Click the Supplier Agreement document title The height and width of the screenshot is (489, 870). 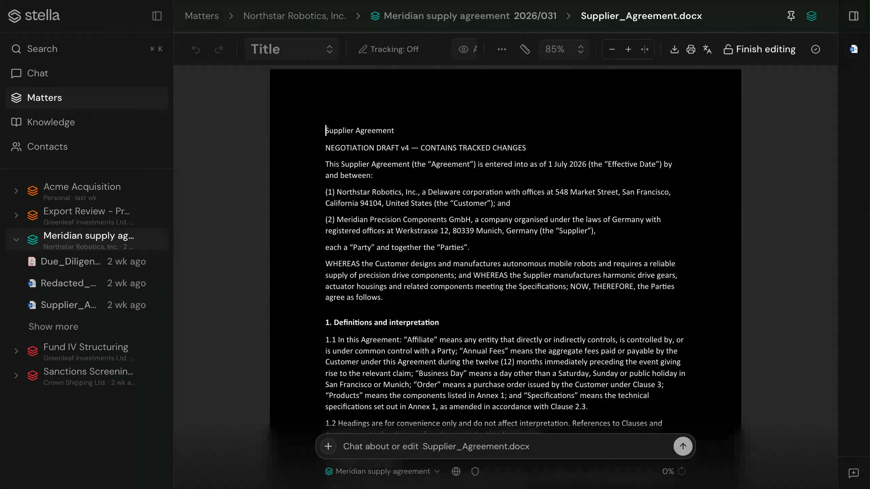coord(360,131)
